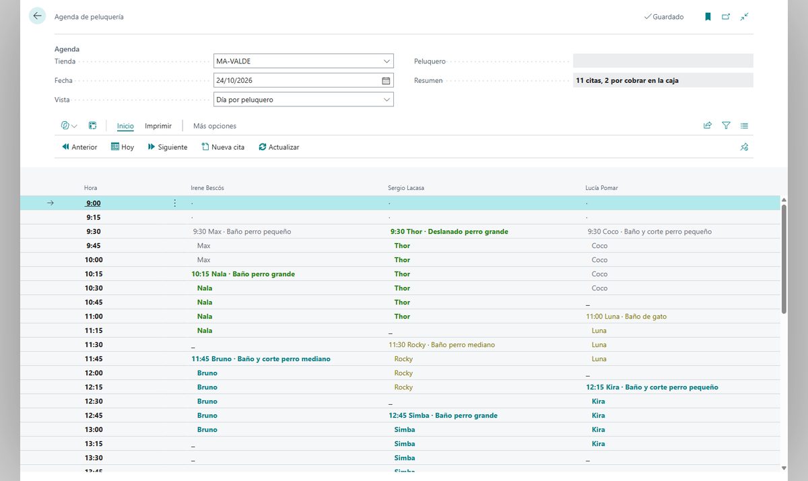Image resolution: width=808 pixels, height=481 pixels.
Task: Click the Resumen summary field
Action: pyautogui.click(x=663, y=80)
